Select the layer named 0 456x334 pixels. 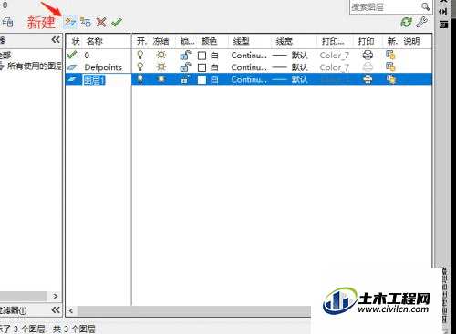pos(87,56)
